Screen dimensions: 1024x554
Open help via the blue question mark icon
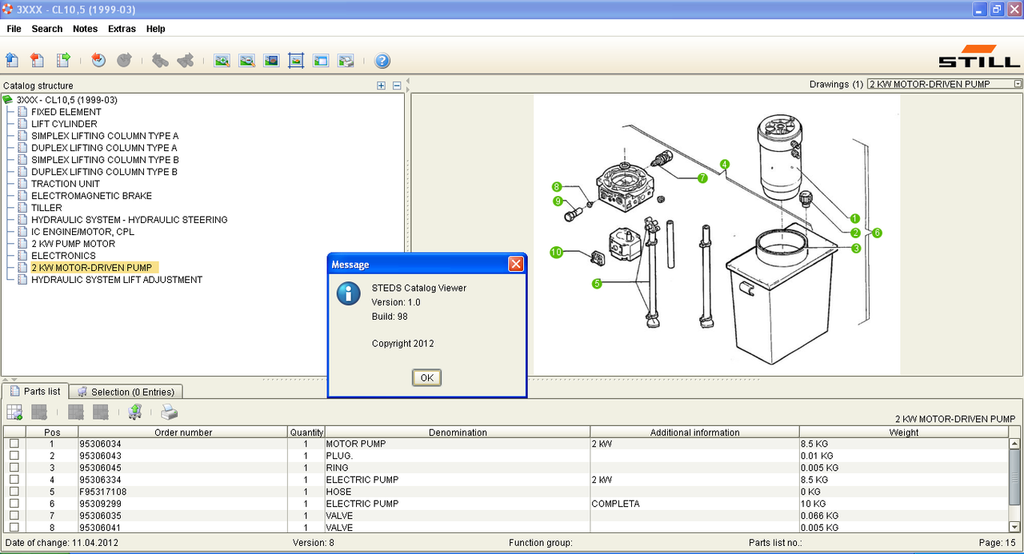[382, 60]
